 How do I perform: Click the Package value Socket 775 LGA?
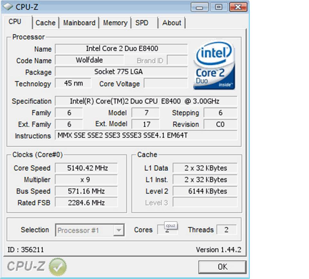[121, 72]
